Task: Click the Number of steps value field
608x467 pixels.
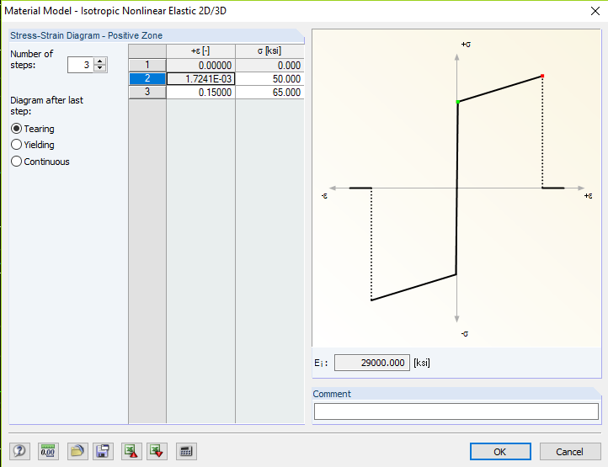Action: [81, 65]
